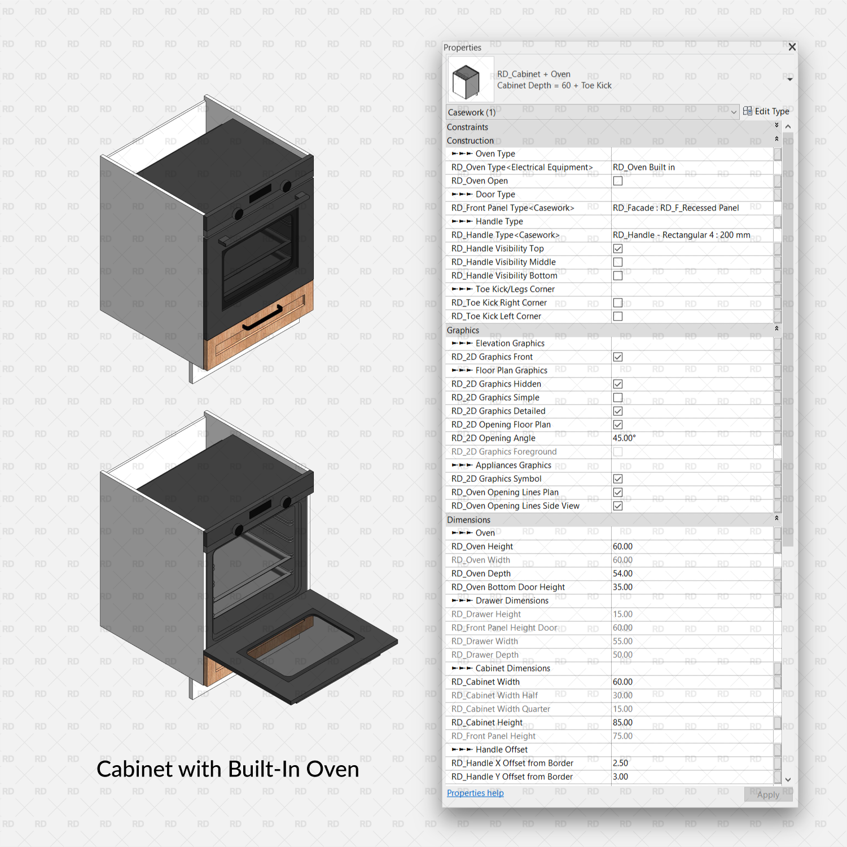This screenshot has width=847, height=847.
Task: Enable RD_Toe Kick Right Corner
Action: [618, 302]
